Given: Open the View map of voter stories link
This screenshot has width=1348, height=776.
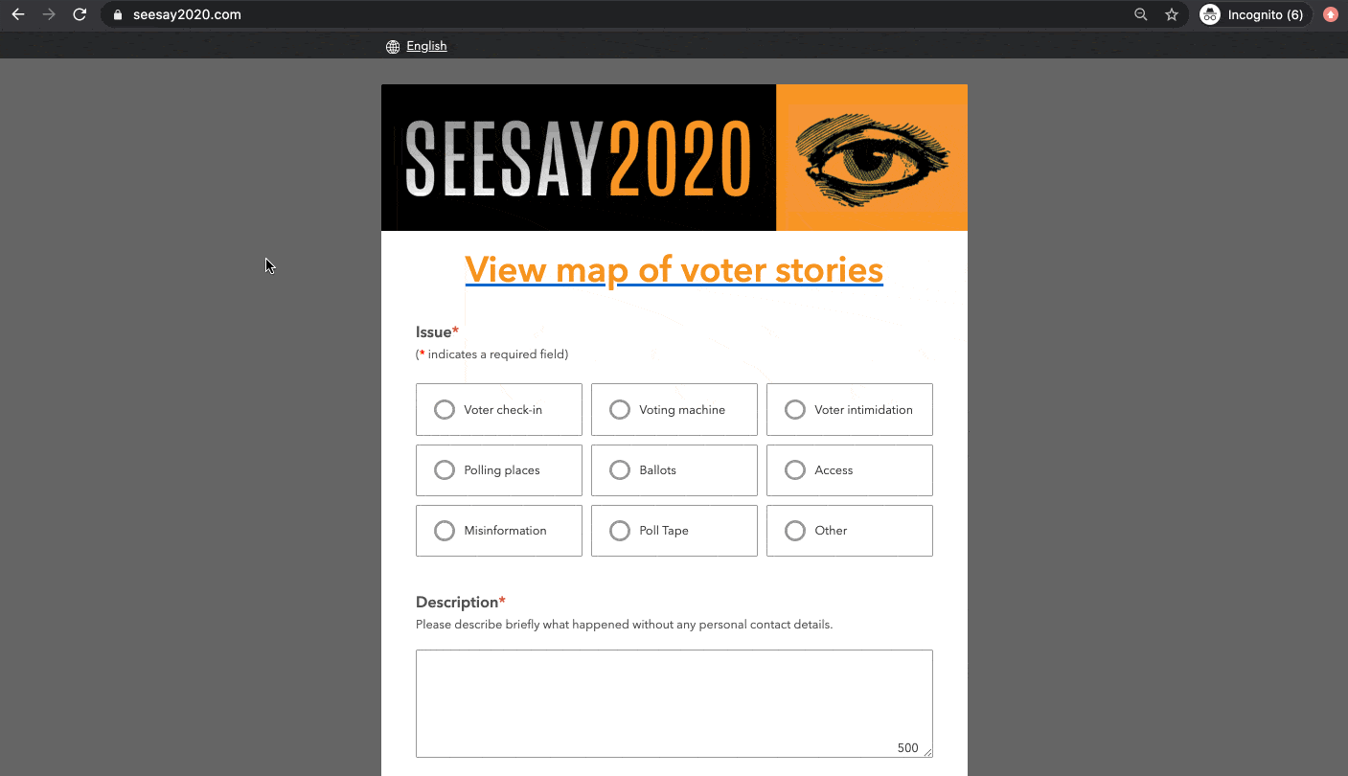Looking at the screenshot, I should click(x=674, y=269).
